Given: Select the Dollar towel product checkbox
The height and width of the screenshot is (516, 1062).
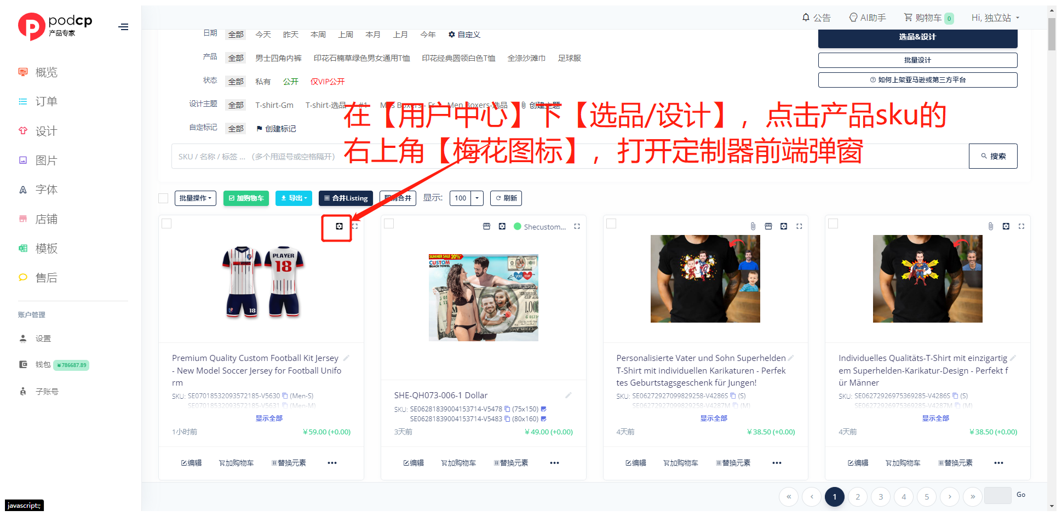Looking at the screenshot, I should 389,223.
